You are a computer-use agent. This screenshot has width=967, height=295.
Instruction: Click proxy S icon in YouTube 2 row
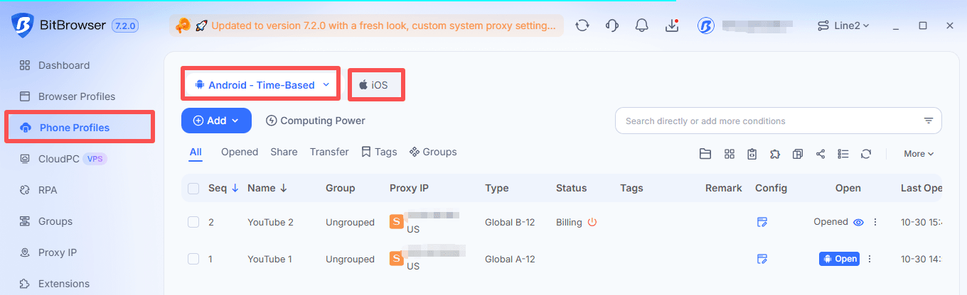tap(397, 221)
